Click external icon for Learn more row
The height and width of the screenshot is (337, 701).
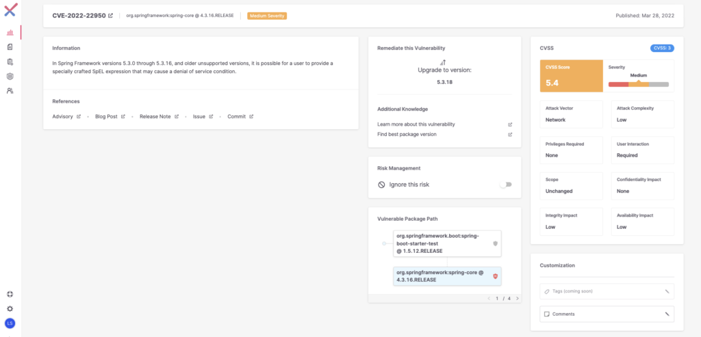point(510,124)
